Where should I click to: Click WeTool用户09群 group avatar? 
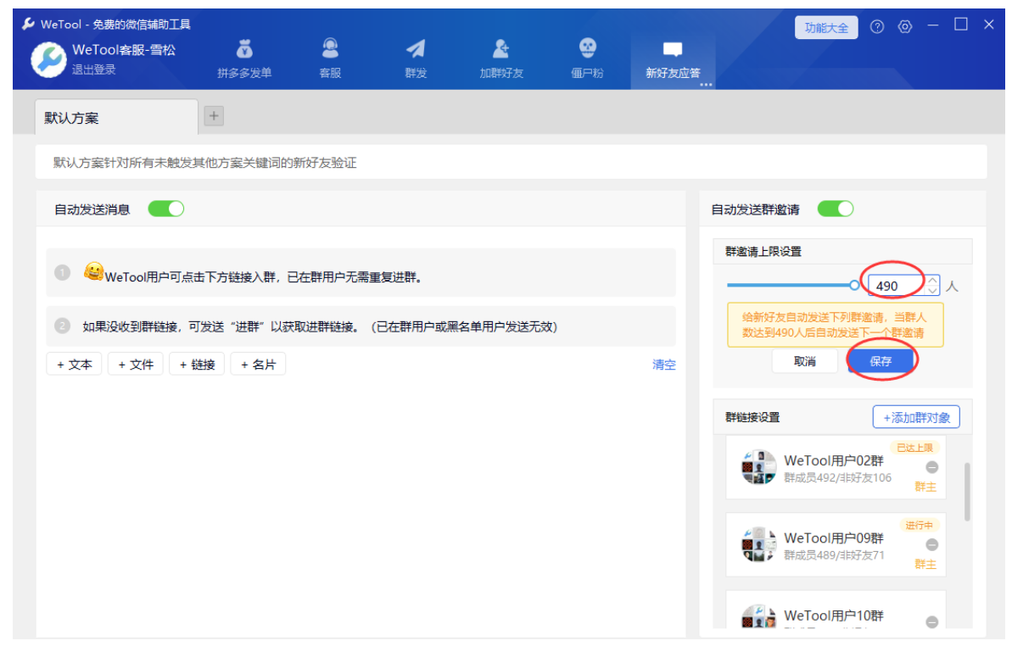(x=758, y=544)
